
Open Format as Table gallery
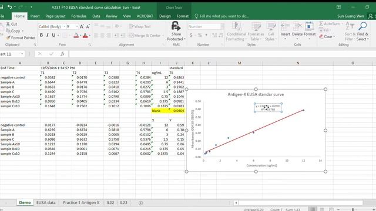click(256, 31)
